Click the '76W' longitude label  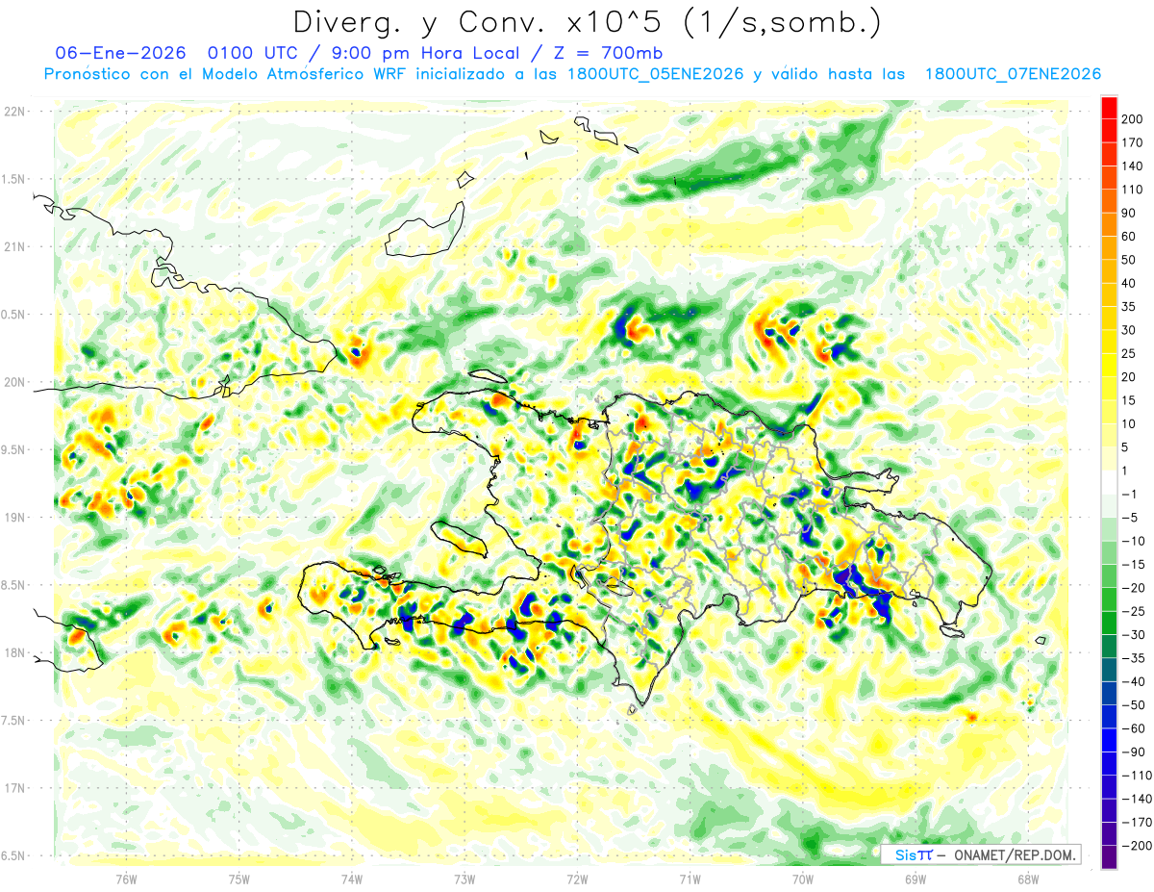126,879
